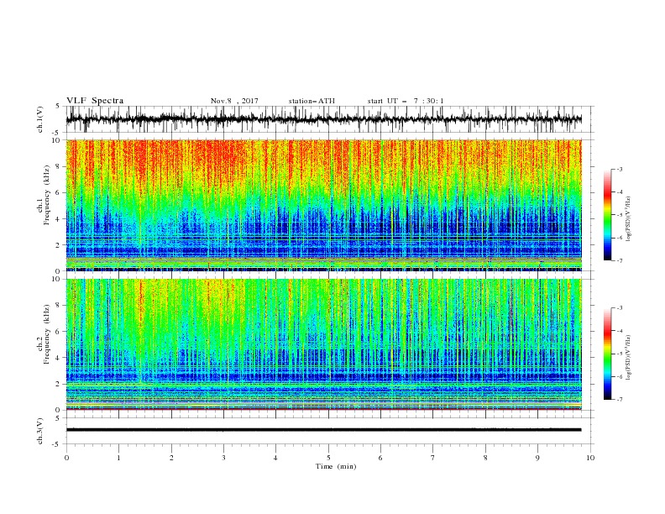Image resolution: width=665 pixels, height=514 pixels.
Task: Pick the lower log(PSD) color scale bar
Action: tap(608, 354)
